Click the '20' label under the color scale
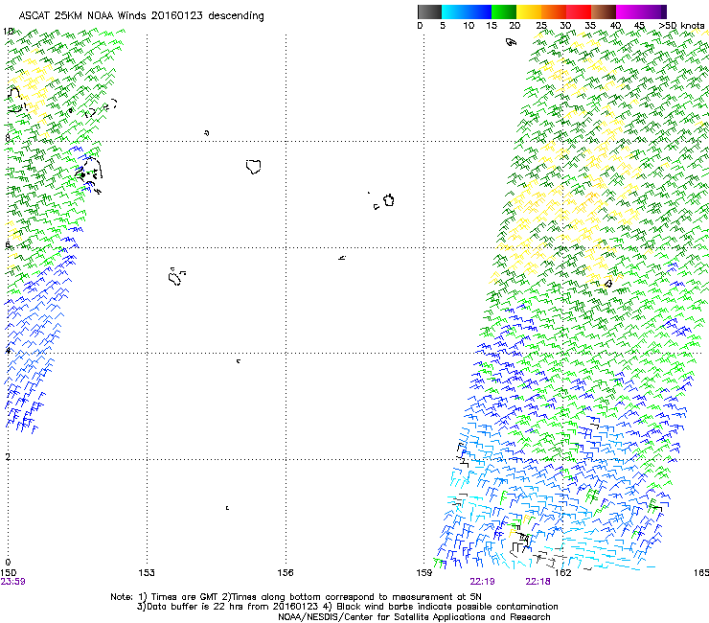The height and width of the screenshot is (623, 709). click(515, 26)
